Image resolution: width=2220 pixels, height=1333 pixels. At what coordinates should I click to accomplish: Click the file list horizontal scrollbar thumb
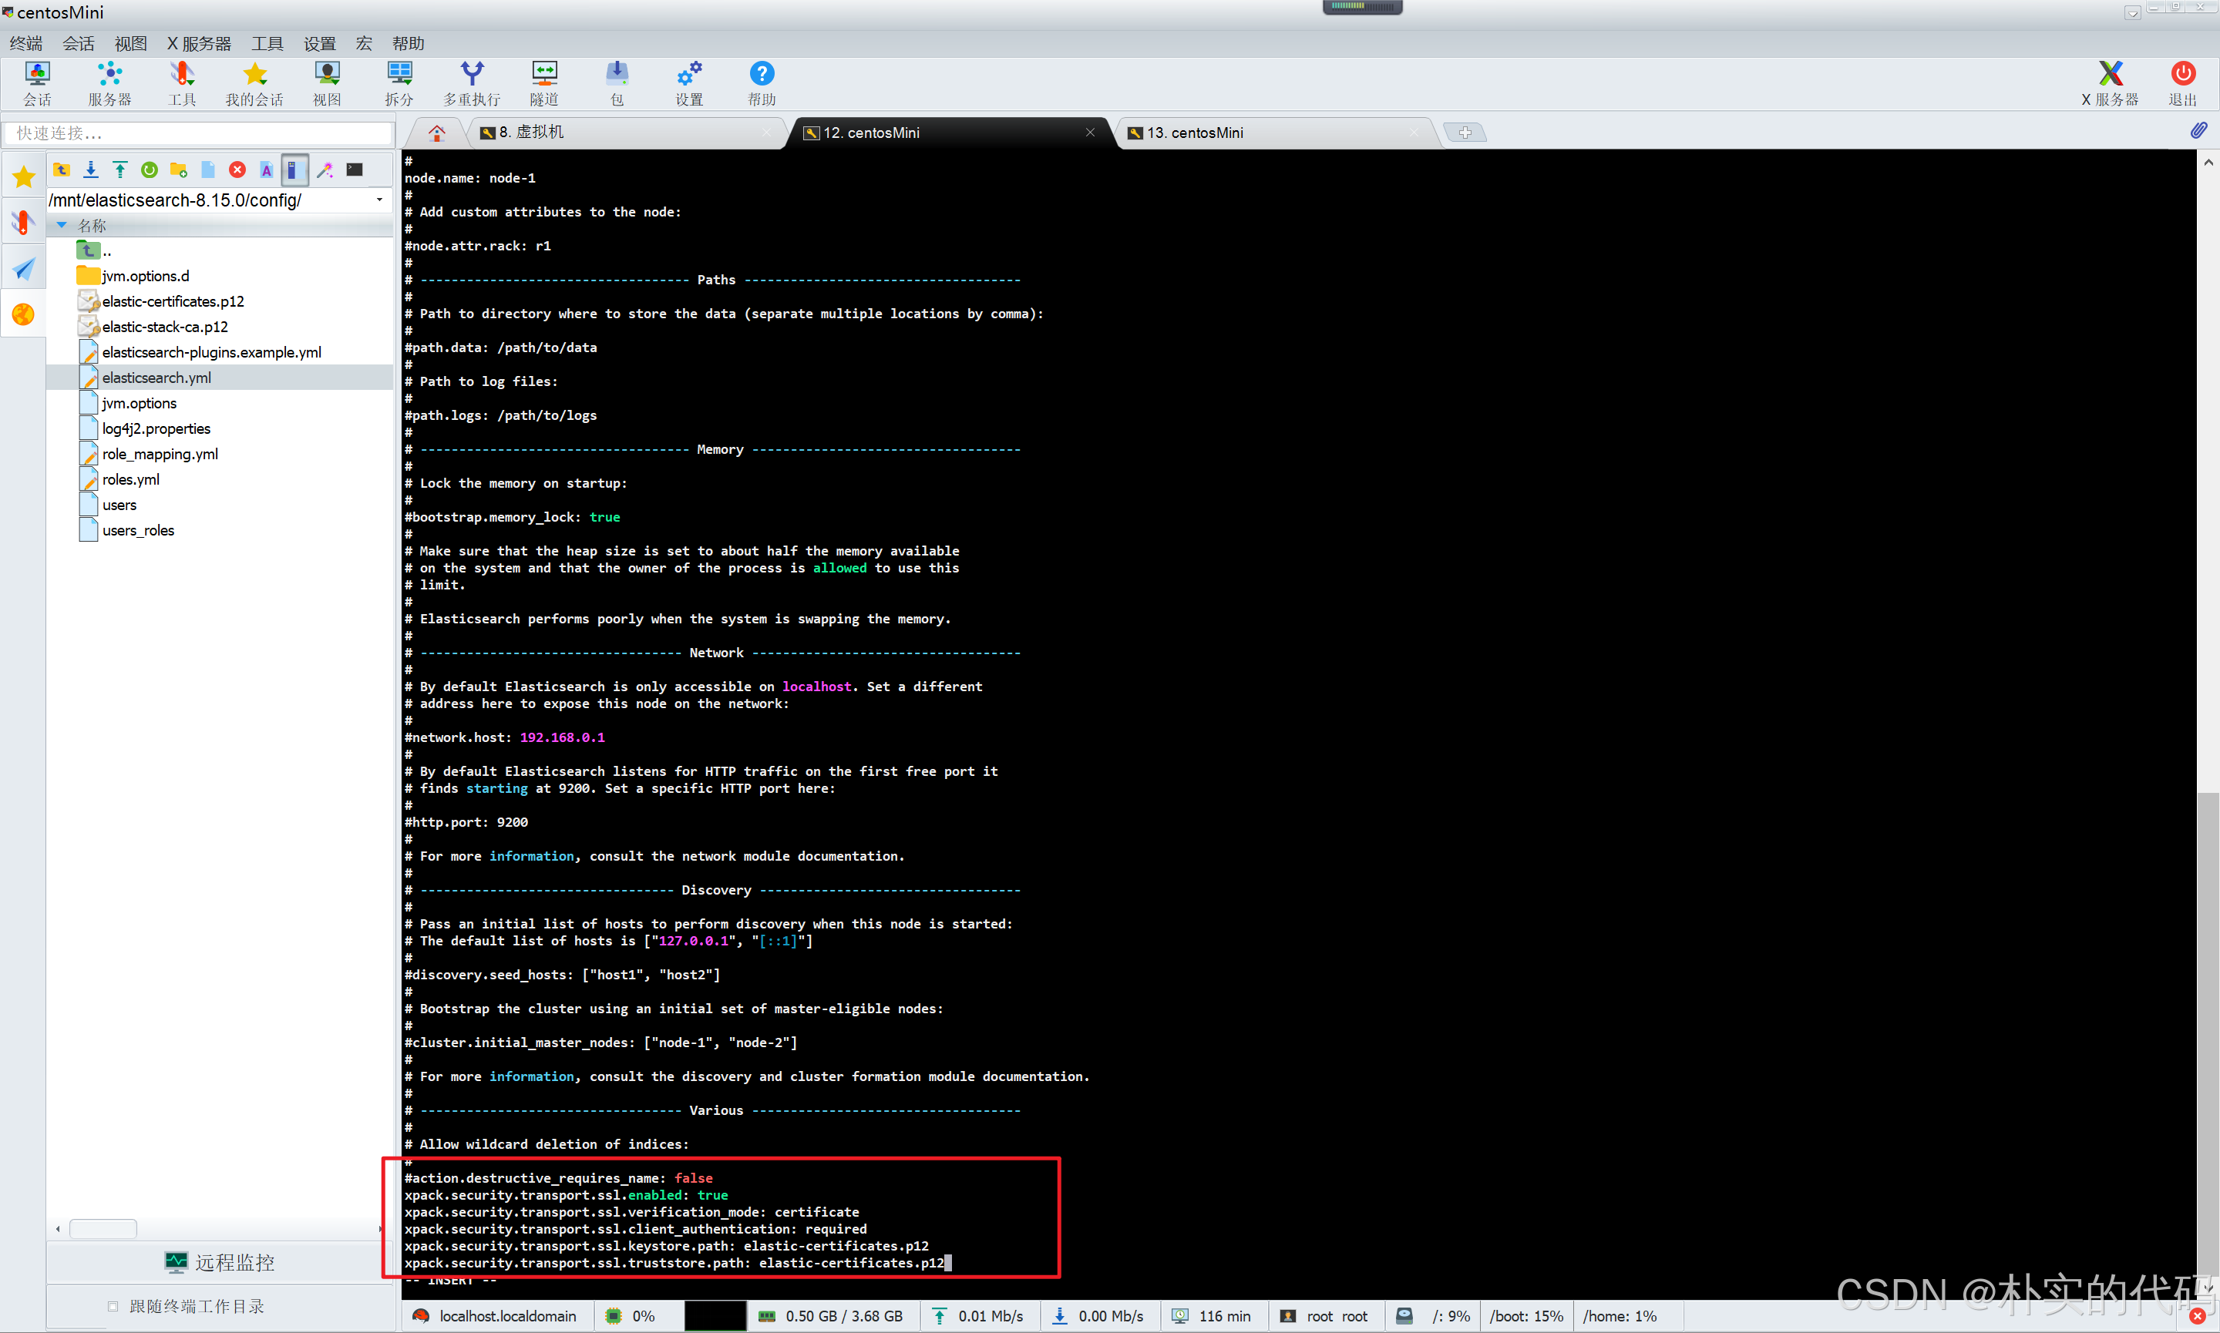click(103, 1229)
